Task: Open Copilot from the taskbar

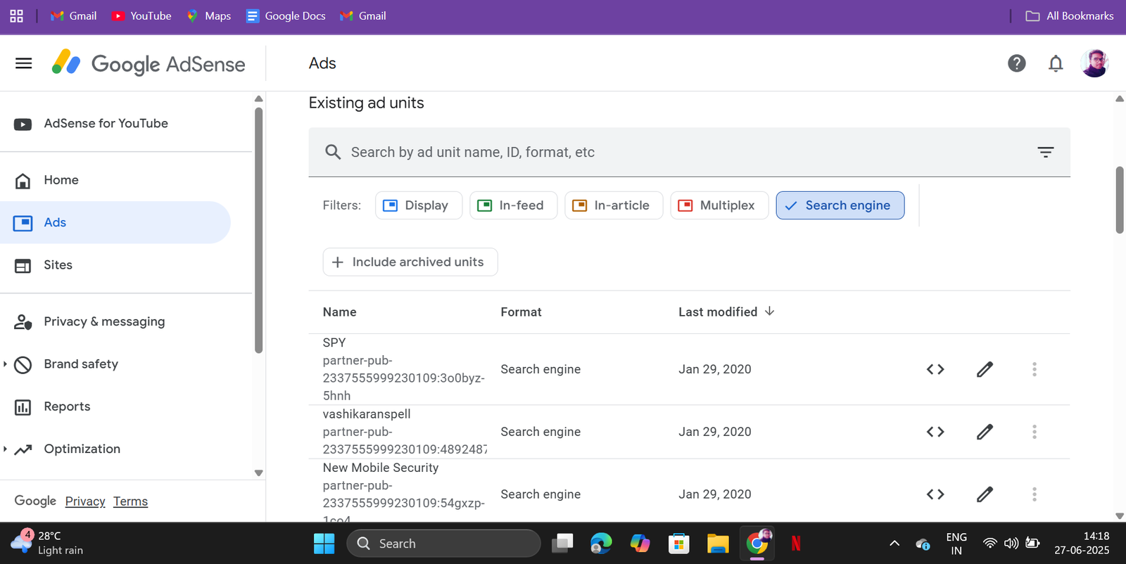Action: (640, 544)
